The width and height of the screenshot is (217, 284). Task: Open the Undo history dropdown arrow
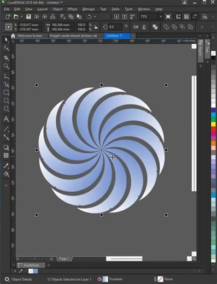click(95, 17)
